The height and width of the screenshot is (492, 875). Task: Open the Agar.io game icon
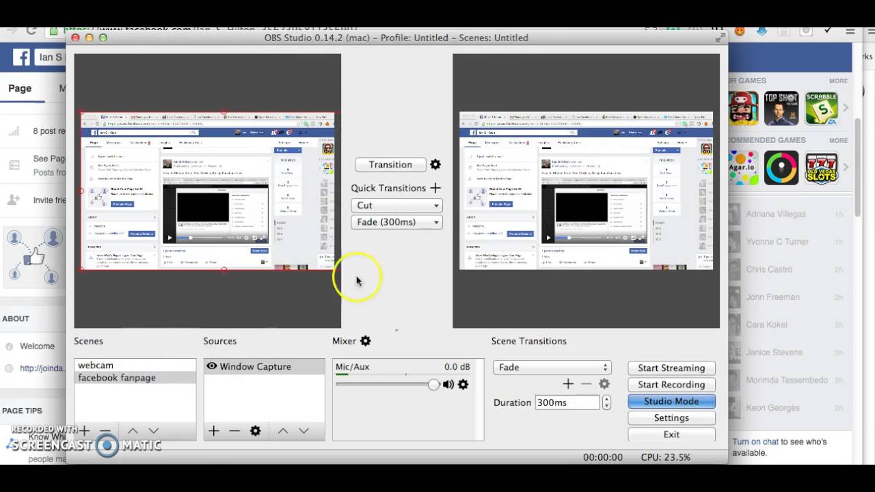[743, 168]
